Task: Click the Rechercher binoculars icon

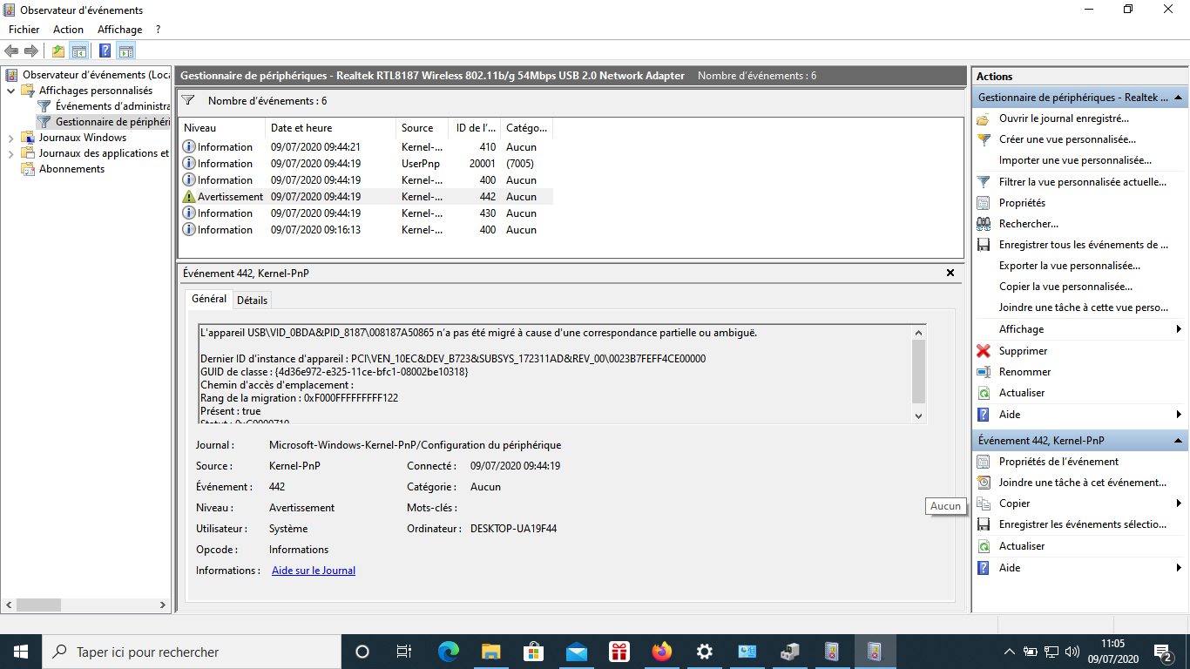Action: click(x=984, y=224)
